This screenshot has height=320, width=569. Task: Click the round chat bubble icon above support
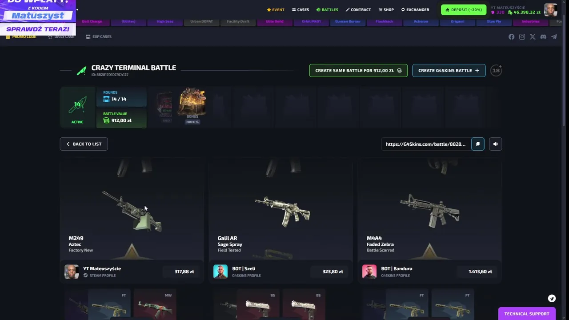tap(552, 299)
